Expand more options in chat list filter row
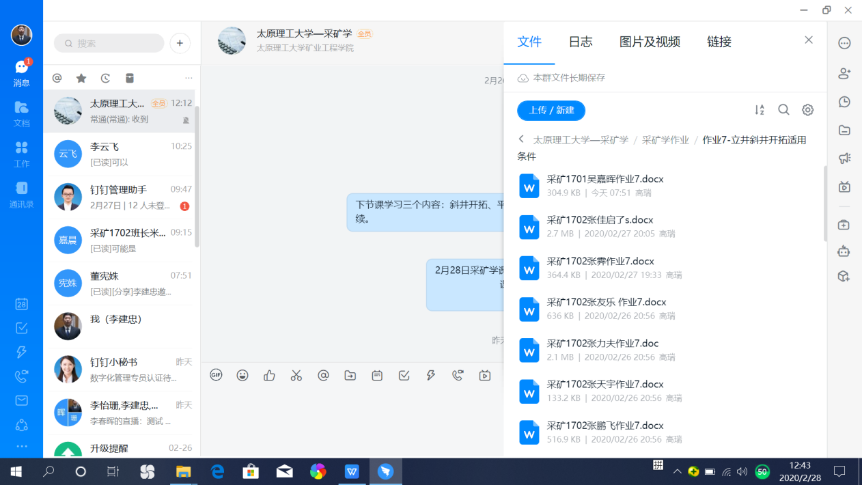This screenshot has height=485, width=862. pos(189,78)
